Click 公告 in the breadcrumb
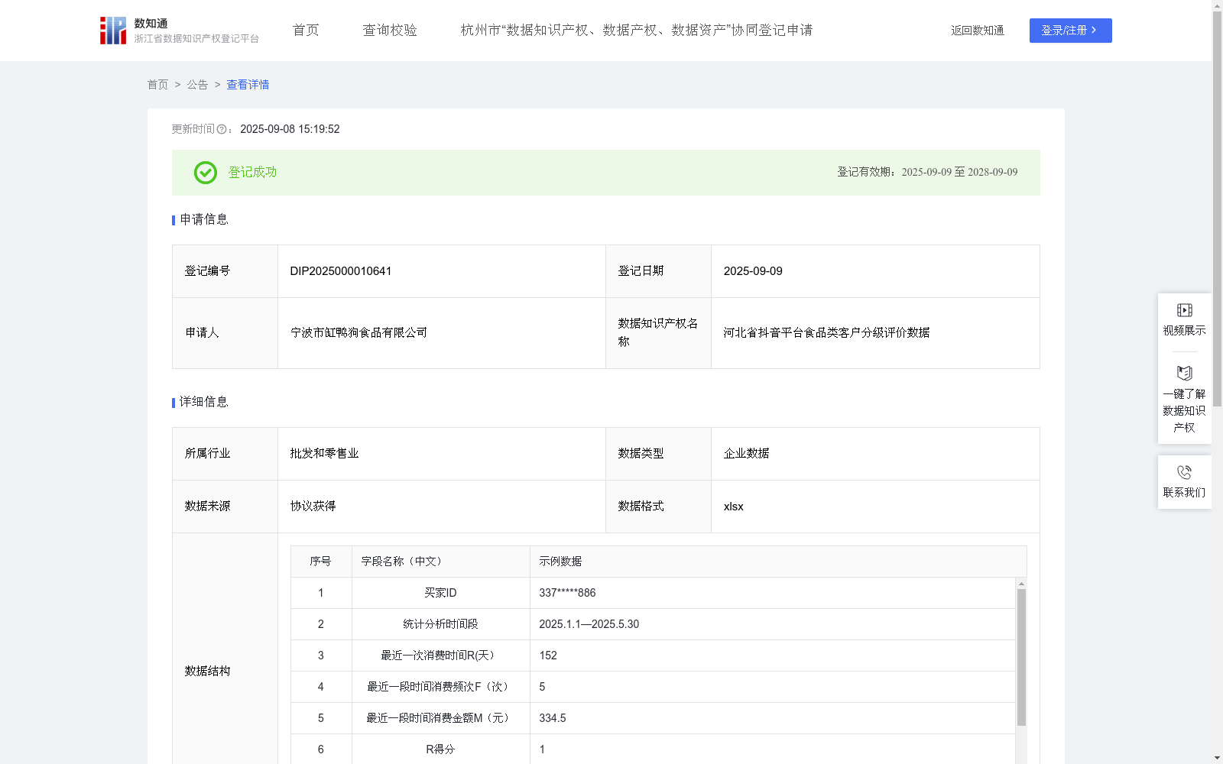 (197, 85)
